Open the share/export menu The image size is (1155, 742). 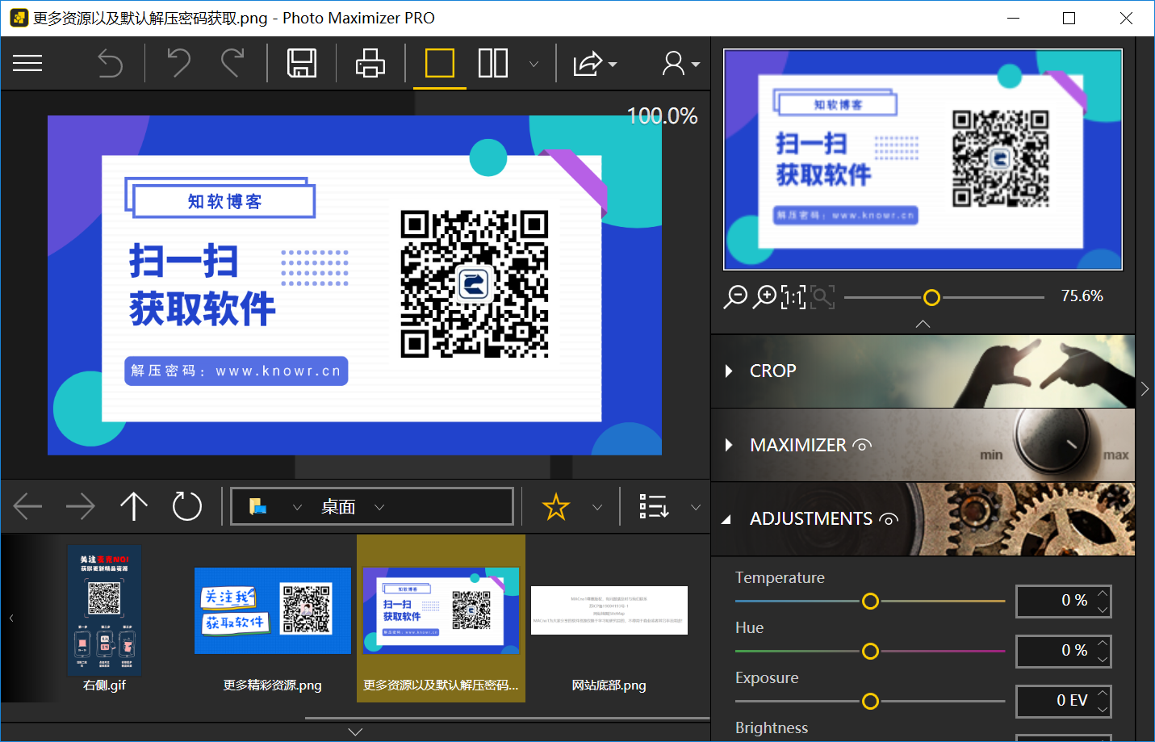pos(595,63)
